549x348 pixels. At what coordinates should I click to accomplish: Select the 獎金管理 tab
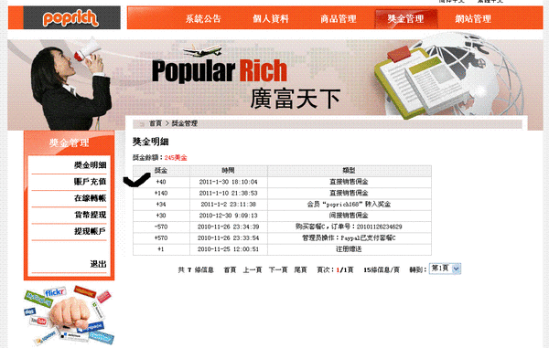pos(405,18)
